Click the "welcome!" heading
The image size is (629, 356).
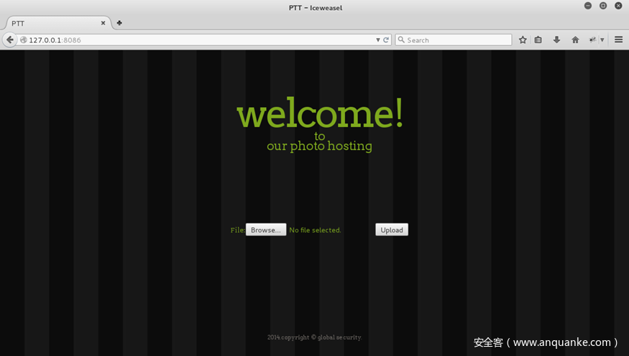(320, 113)
